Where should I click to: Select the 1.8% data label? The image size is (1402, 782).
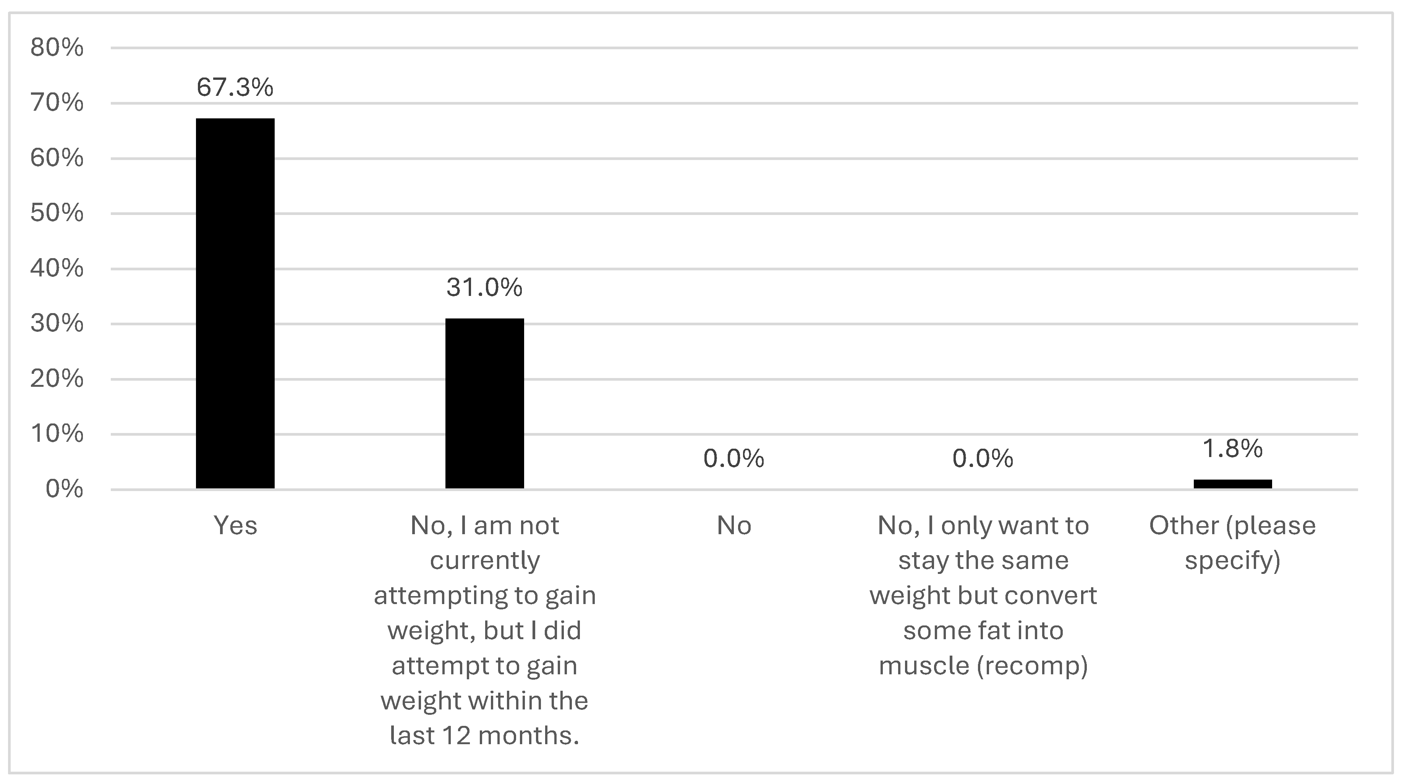[x=1232, y=449]
